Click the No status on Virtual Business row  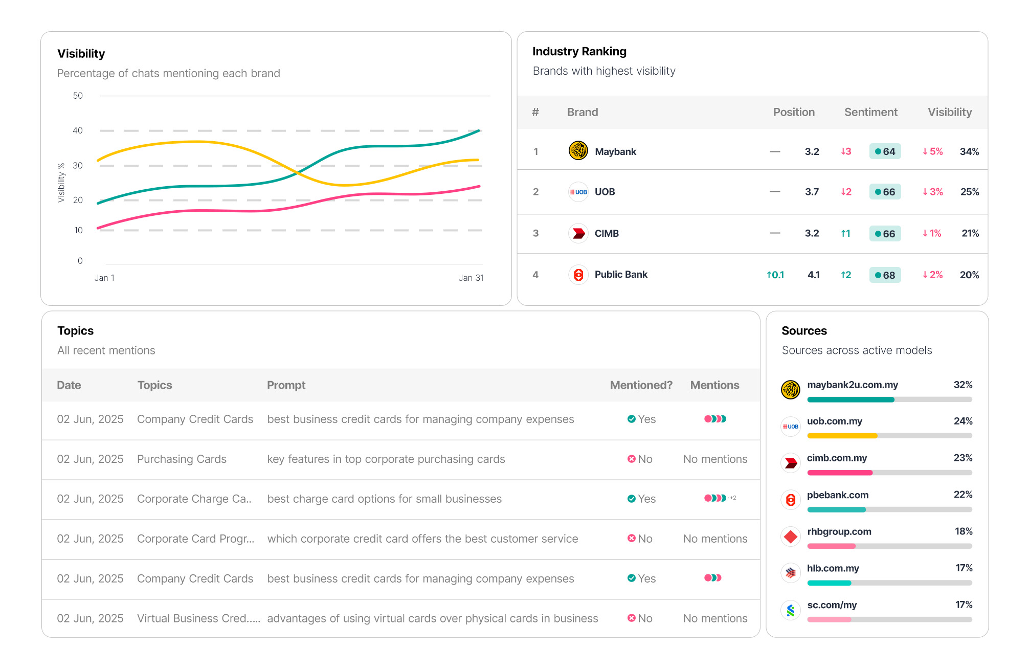(640, 618)
